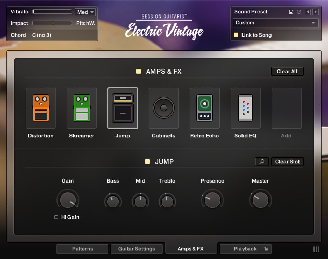328x259 pixels.
Task: Click the empty Add effect slot
Action: coord(286,108)
